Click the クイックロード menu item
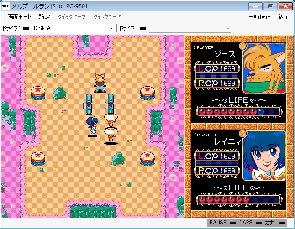Image resolution: width=295 pixels, height=229 pixels. tap(107, 17)
